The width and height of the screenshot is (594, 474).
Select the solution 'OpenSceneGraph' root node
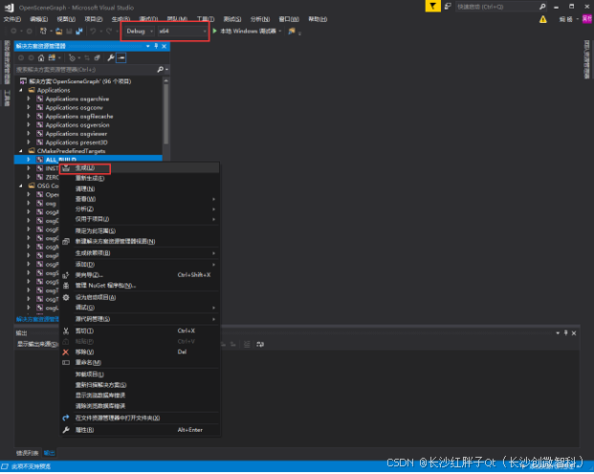click(x=76, y=81)
